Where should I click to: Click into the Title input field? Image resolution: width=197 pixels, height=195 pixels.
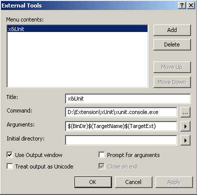pos(128,98)
